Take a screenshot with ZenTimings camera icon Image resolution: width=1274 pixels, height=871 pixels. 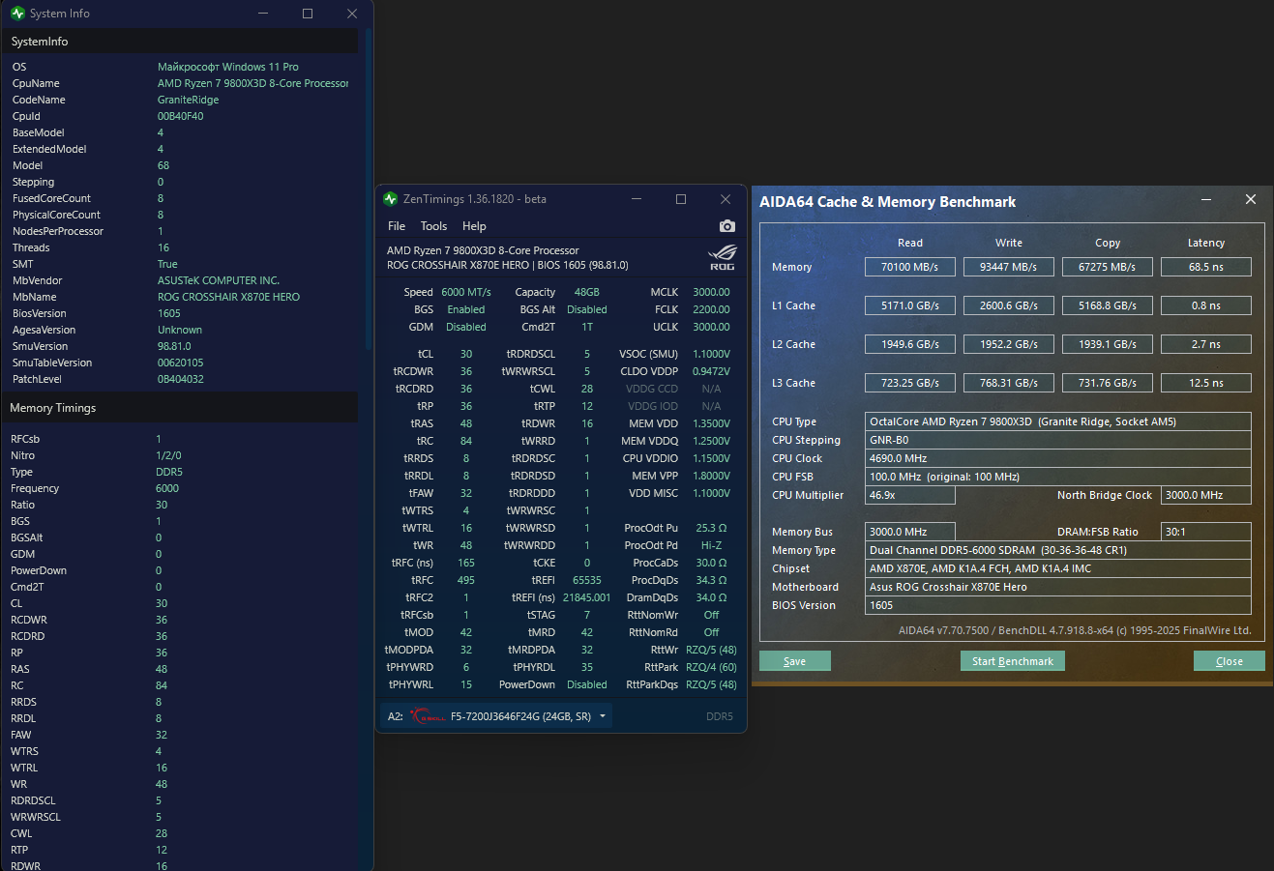tap(727, 226)
